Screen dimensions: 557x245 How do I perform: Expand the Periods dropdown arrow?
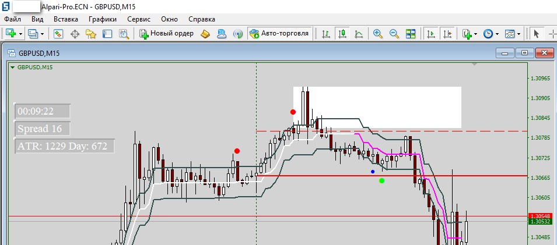(x=497, y=34)
